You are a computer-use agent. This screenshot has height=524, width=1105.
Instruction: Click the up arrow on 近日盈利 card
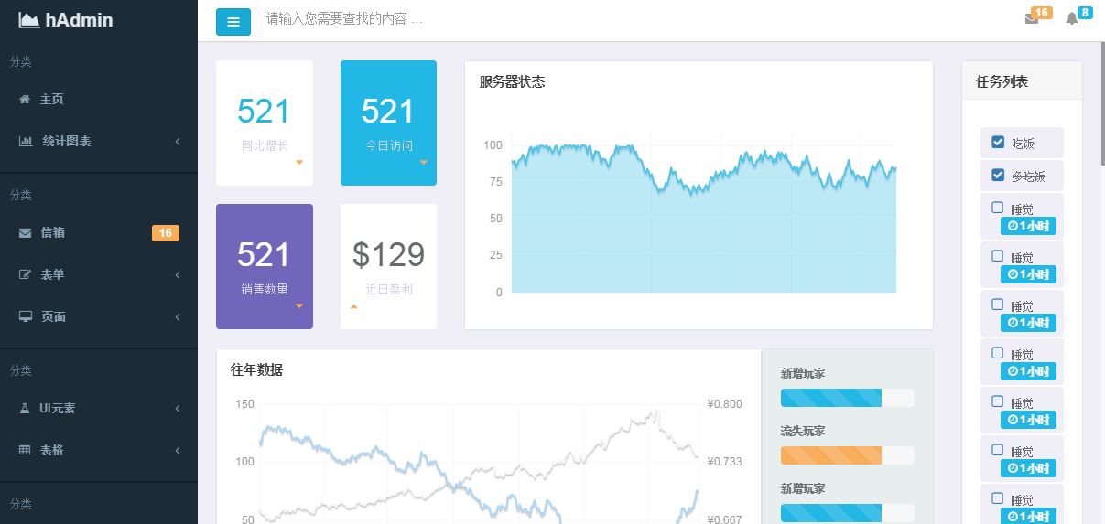(x=354, y=306)
